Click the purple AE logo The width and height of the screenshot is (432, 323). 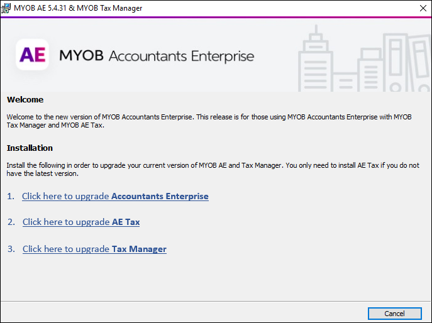point(33,55)
